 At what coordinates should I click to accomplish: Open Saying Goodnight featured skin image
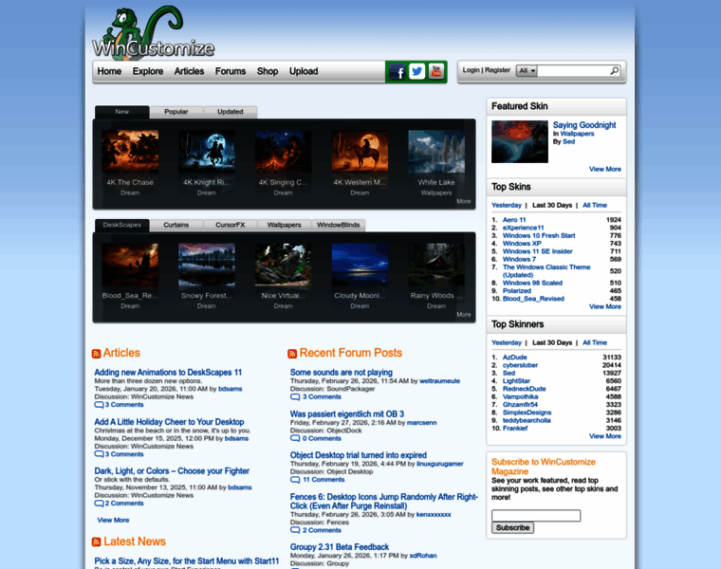pos(520,141)
